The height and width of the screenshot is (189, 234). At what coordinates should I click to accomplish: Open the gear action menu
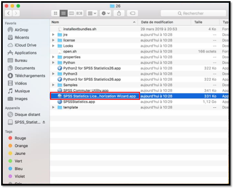tap(105, 13)
